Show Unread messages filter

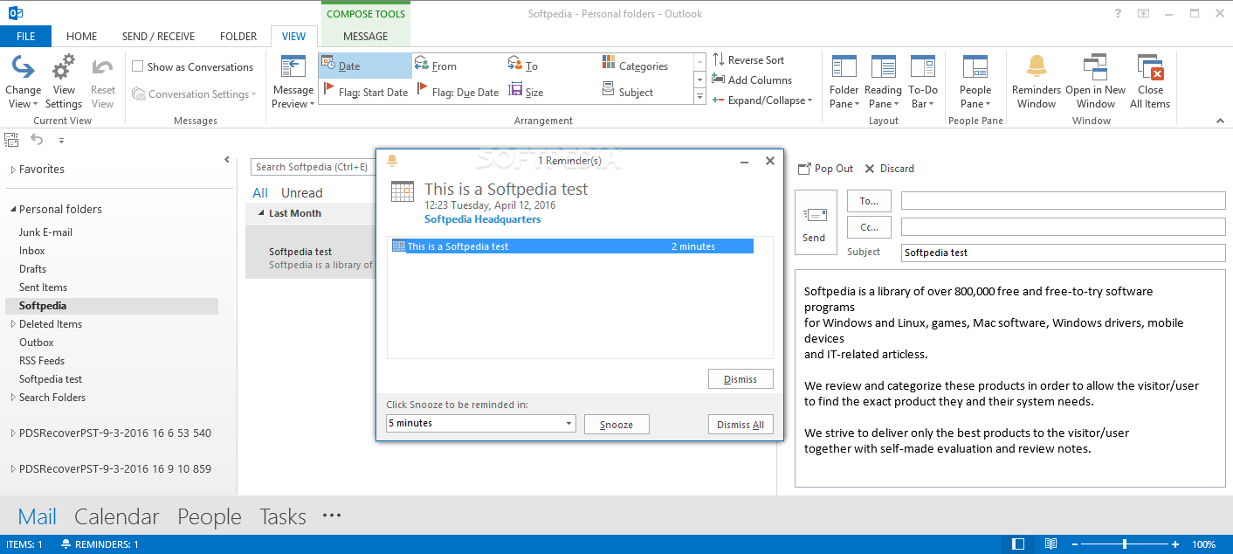coord(302,193)
